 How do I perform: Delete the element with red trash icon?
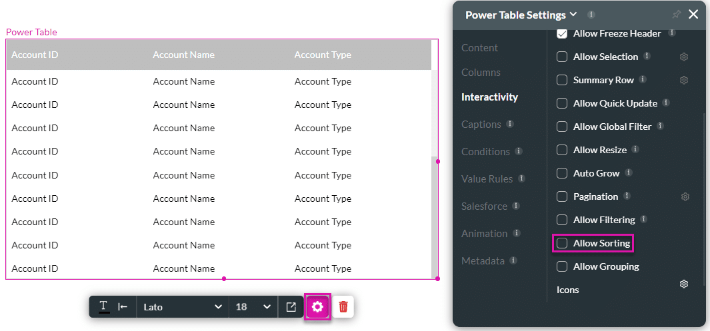click(x=343, y=307)
